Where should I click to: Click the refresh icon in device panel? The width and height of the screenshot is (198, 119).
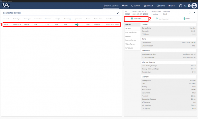(x=189, y=12)
